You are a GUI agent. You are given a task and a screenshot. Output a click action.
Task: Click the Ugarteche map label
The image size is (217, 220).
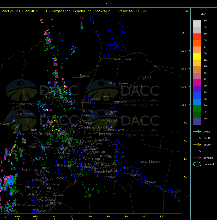tap(64, 166)
